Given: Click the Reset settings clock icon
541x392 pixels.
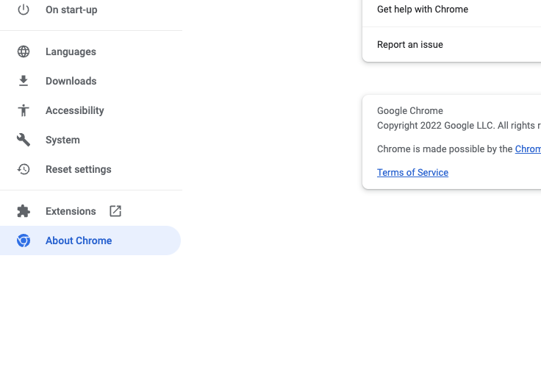Looking at the screenshot, I should click(24, 169).
